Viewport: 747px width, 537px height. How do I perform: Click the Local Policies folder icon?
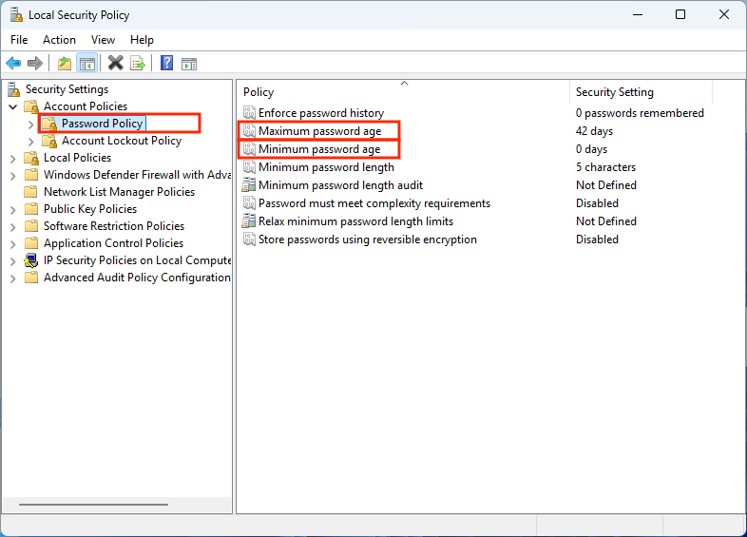tap(31, 158)
